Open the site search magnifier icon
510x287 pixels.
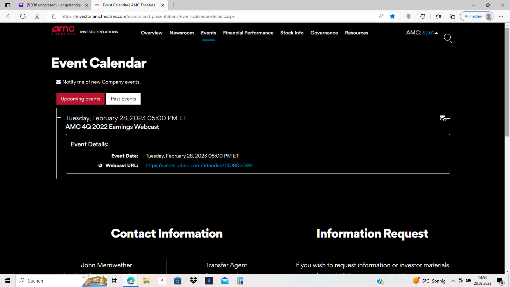pyautogui.click(x=448, y=38)
